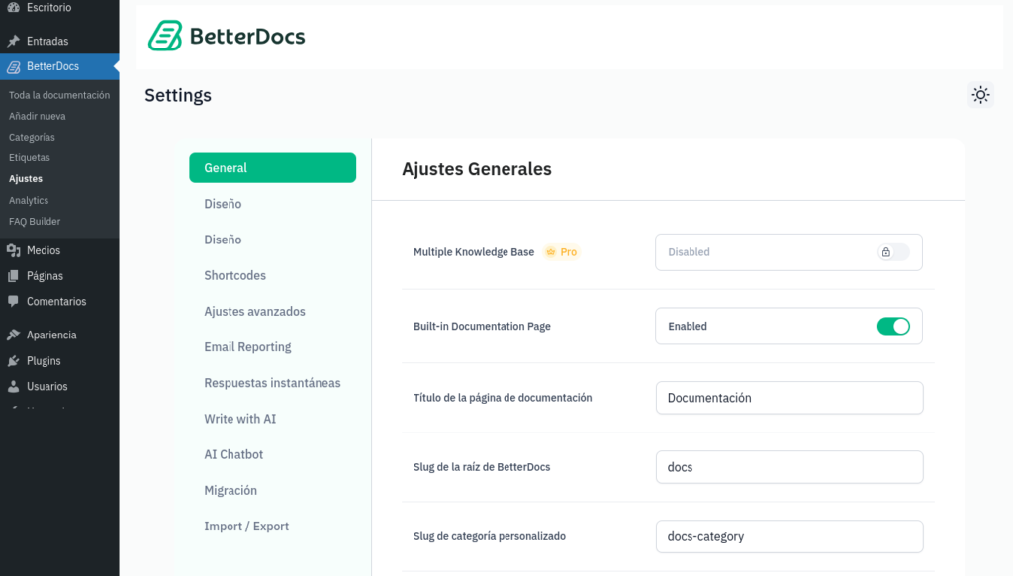Click the Páginas pages icon

14,276
